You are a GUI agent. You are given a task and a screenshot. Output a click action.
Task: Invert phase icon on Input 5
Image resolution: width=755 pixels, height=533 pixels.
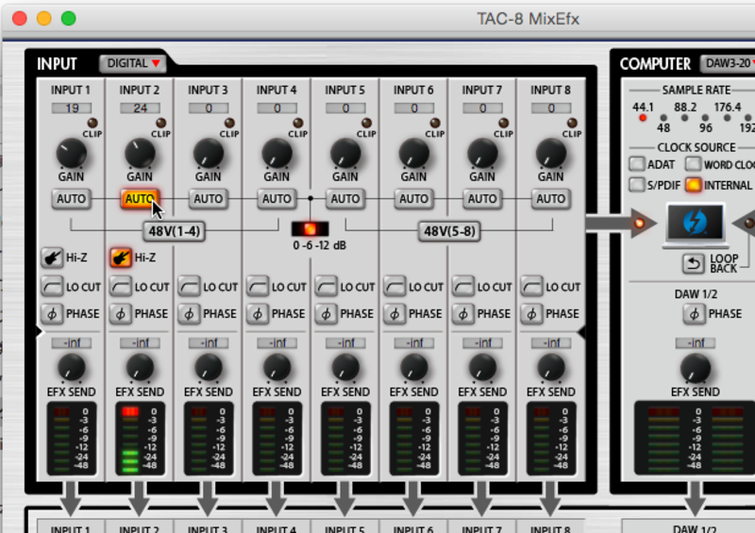[x=326, y=314]
